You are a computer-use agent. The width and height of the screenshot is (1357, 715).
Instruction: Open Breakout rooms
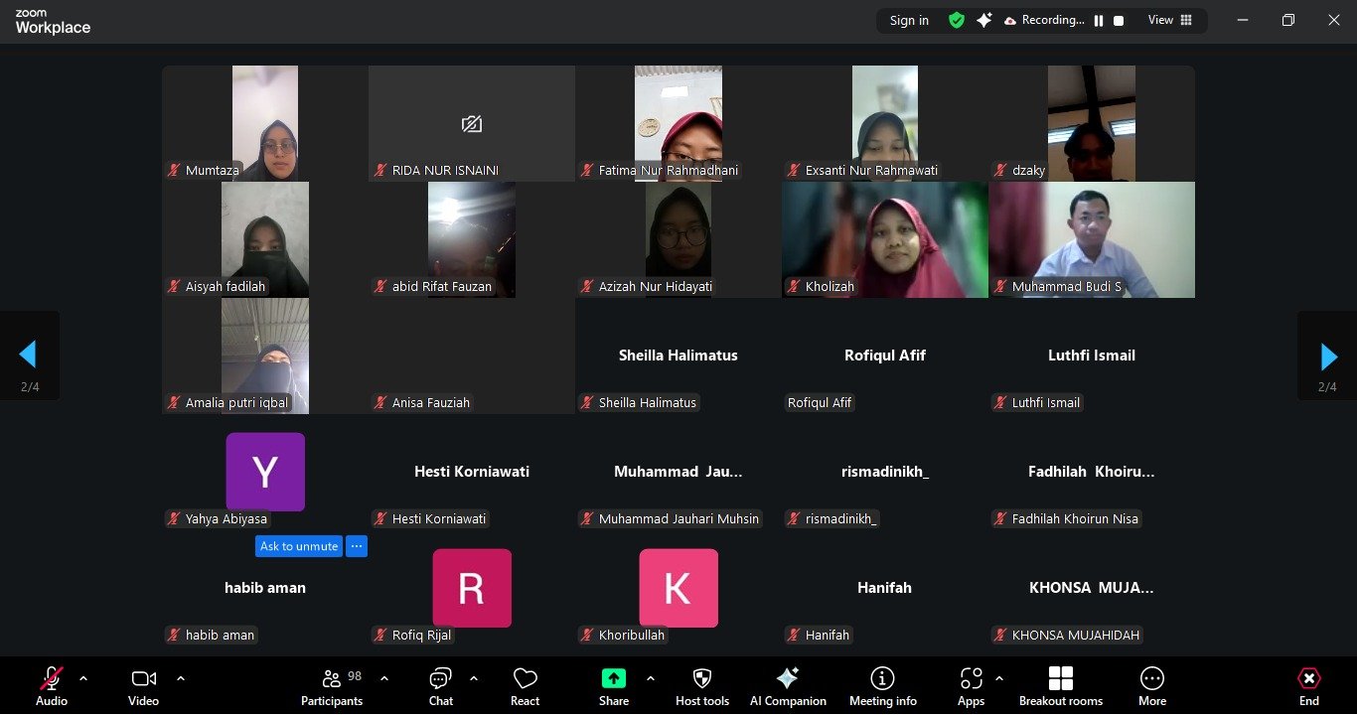pos(1060,685)
